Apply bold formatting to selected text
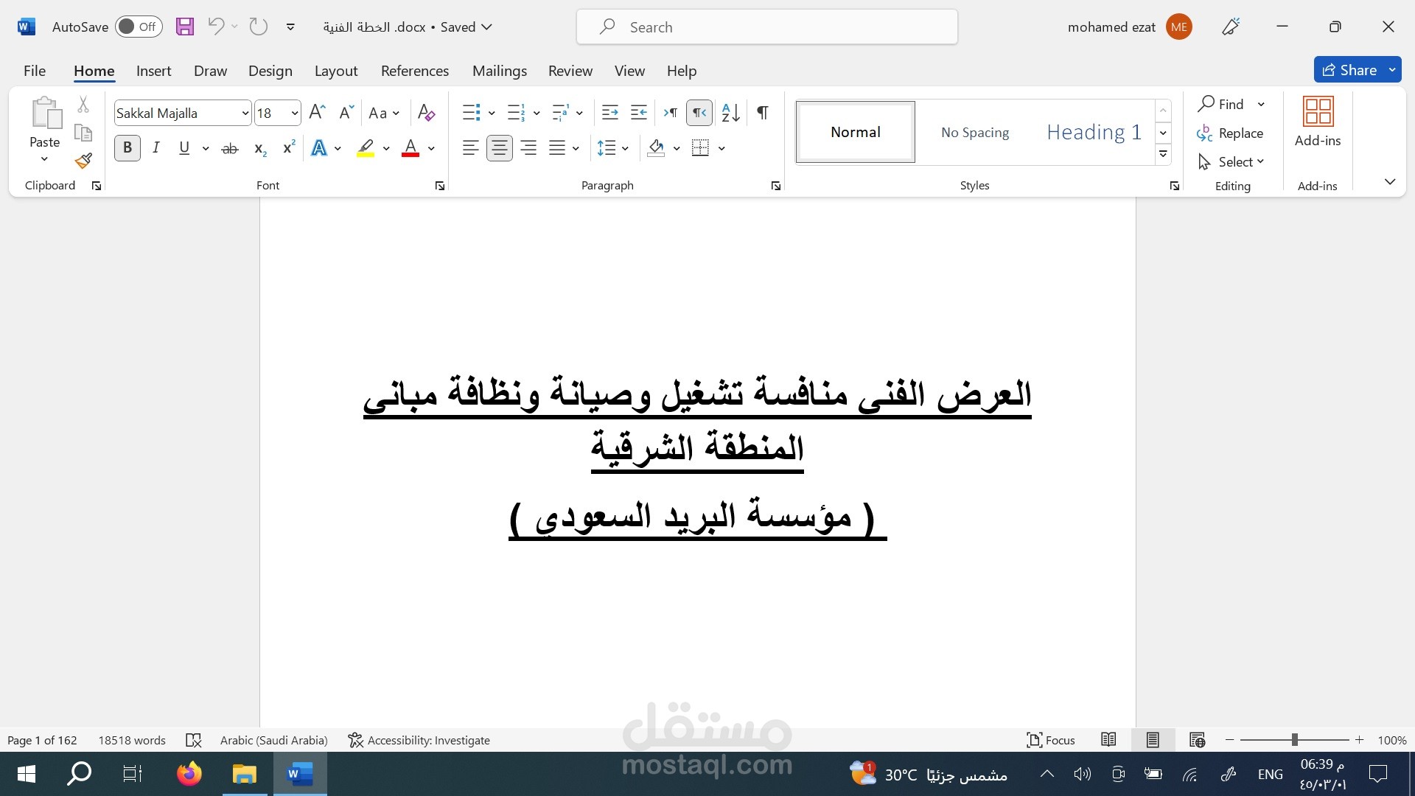Viewport: 1415px width, 796px height. [127, 147]
